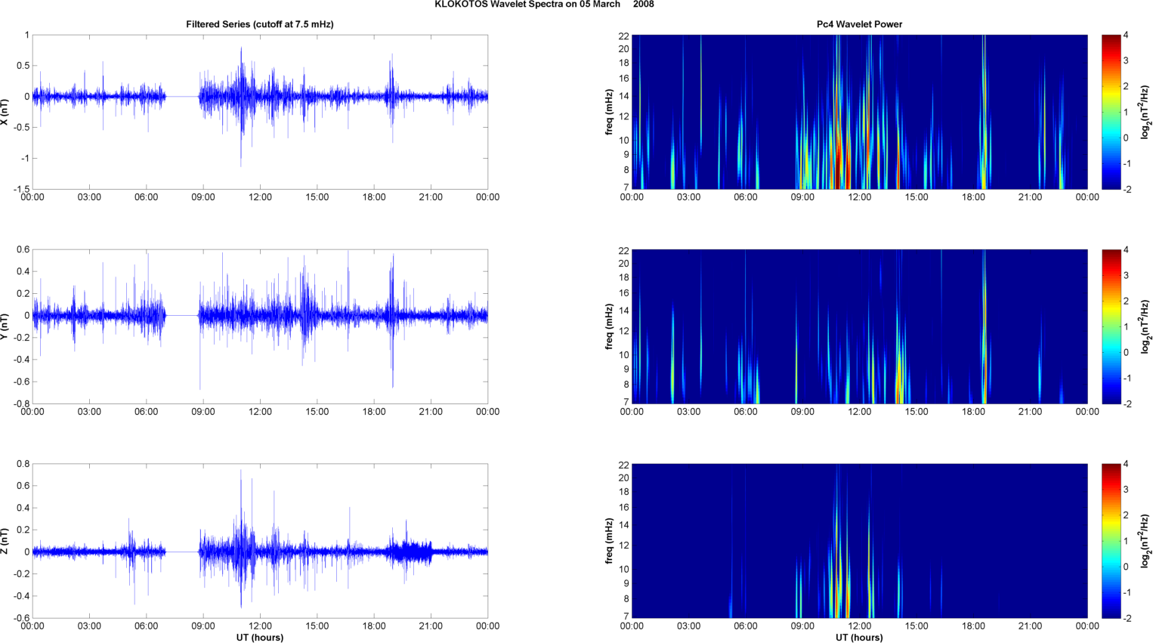Click freq (mHz) label of top spectrogram
1153x643 pixels.
point(609,112)
